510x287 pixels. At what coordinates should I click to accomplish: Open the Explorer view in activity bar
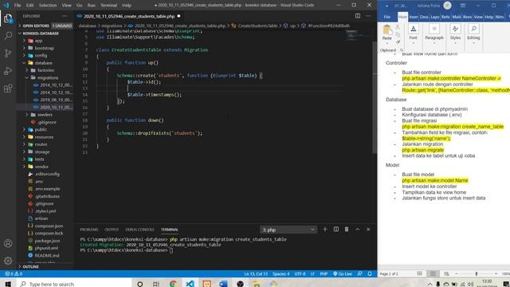[8, 18]
